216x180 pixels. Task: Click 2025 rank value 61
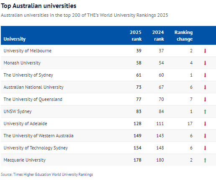(x=139, y=75)
